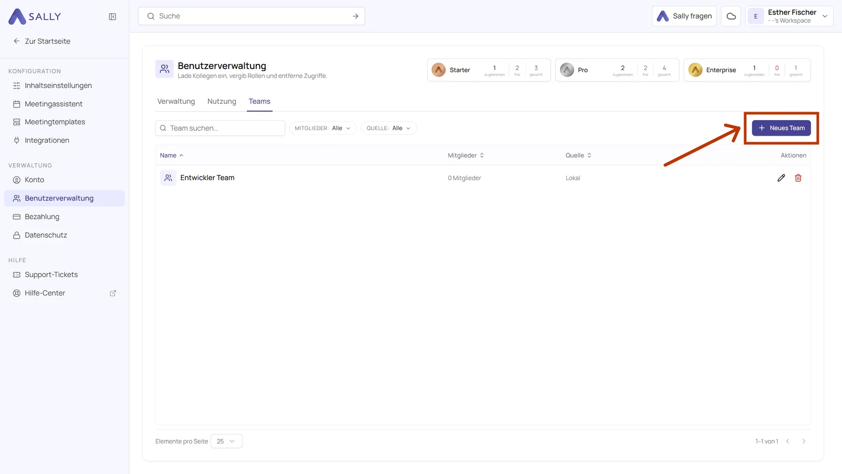Viewport: 842px width, 474px height.
Task: Go to previous page with left chevron
Action: click(788, 441)
